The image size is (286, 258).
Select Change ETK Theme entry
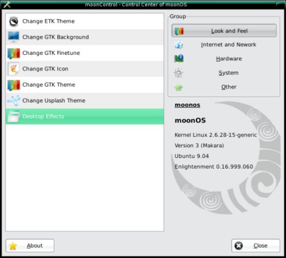point(85,21)
